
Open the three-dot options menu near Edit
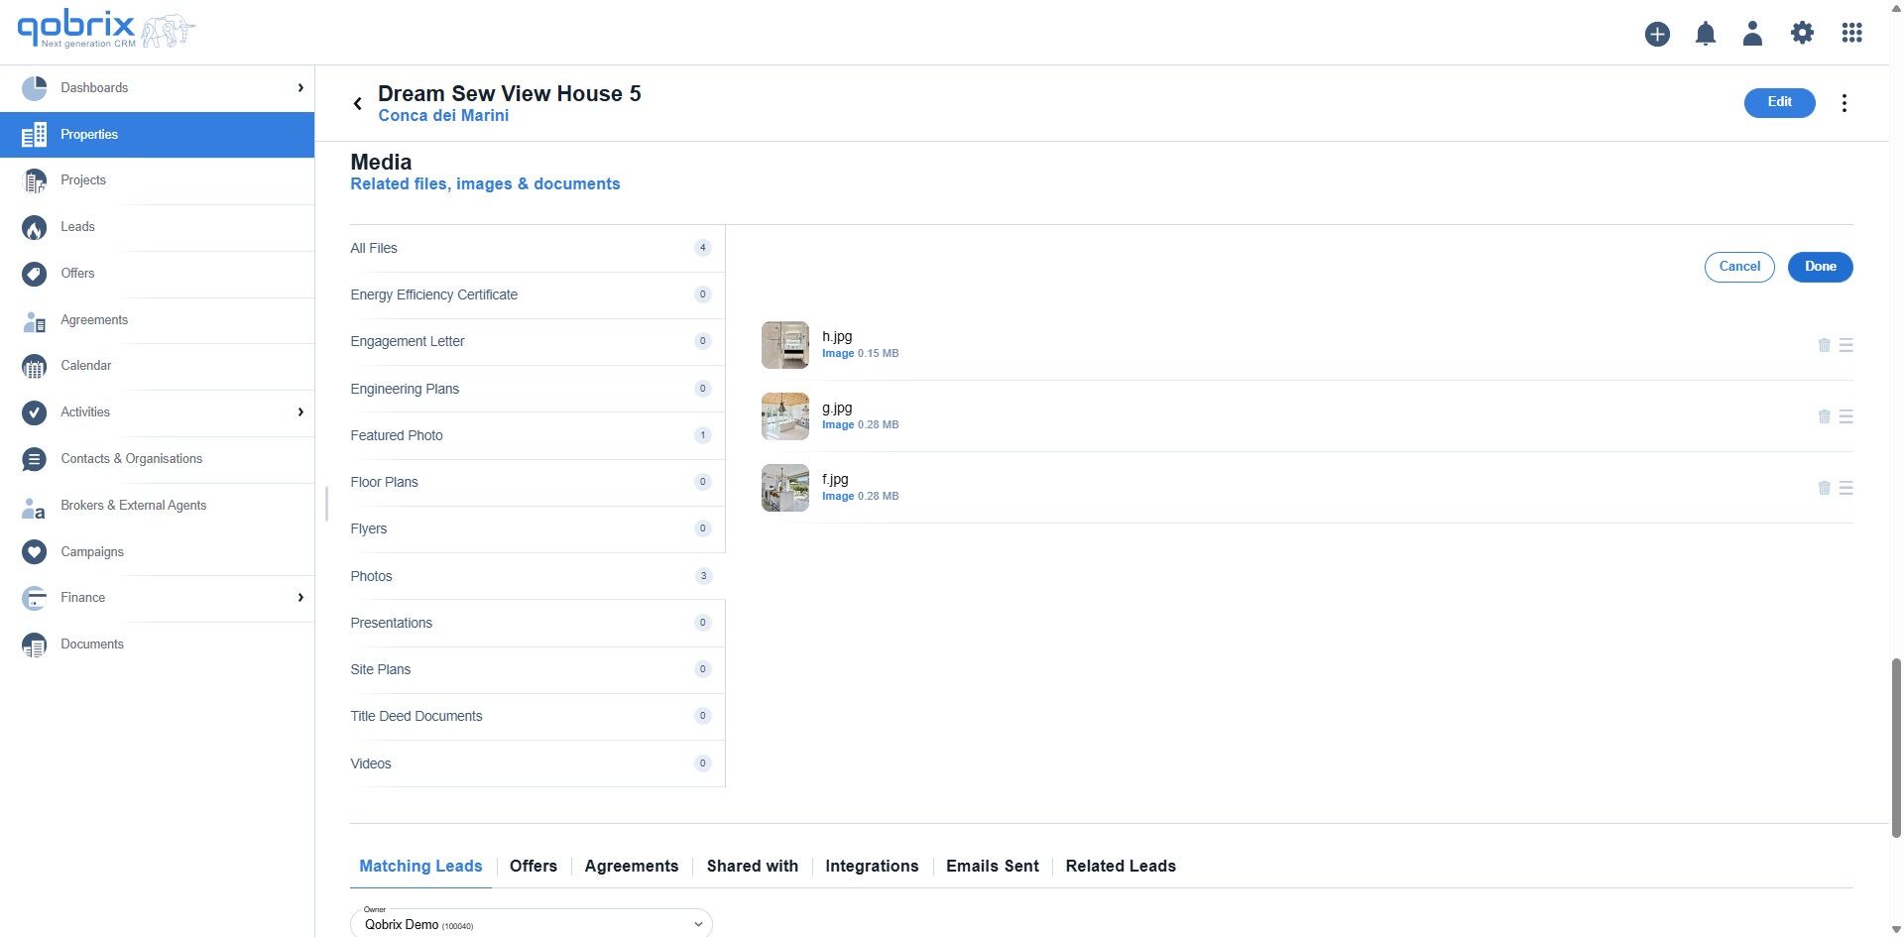(1844, 102)
